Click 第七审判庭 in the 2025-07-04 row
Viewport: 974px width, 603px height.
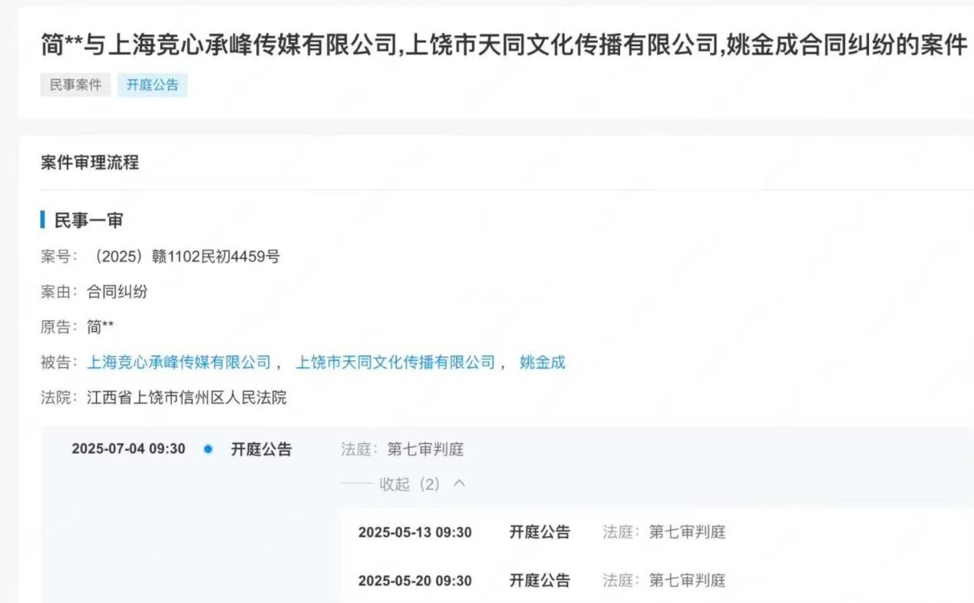click(425, 449)
